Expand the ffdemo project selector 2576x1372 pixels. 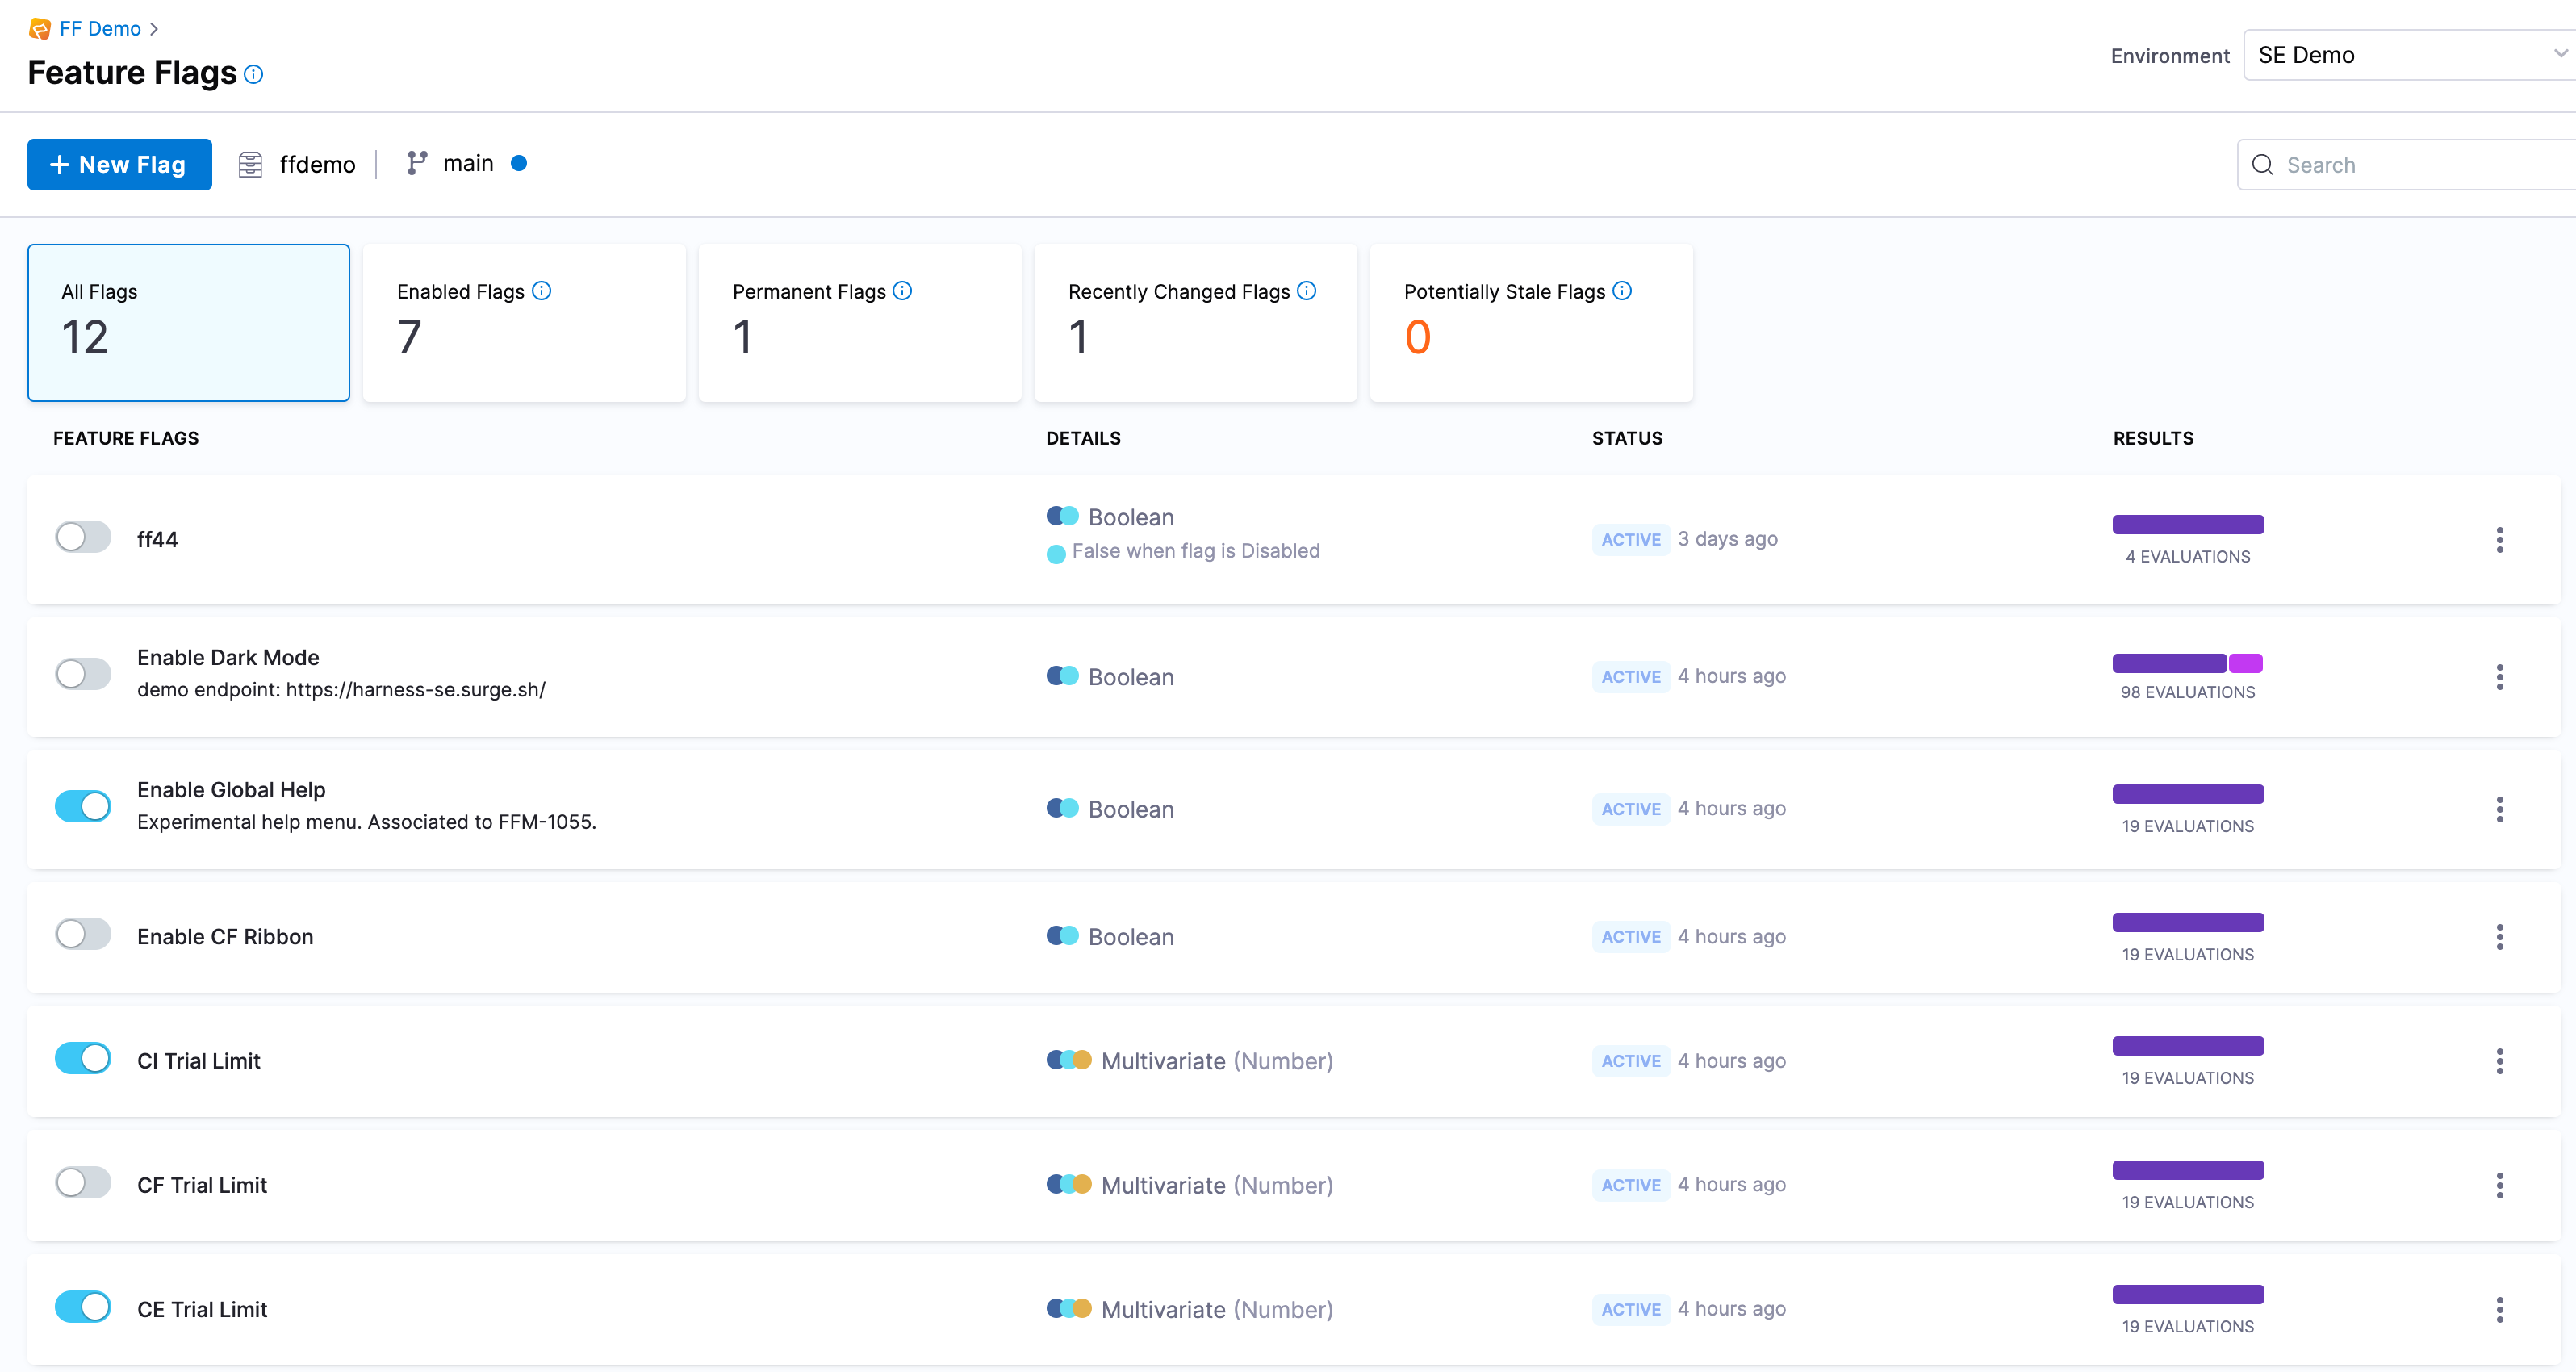(x=300, y=164)
